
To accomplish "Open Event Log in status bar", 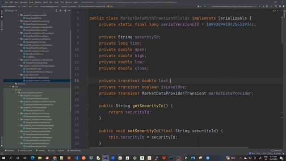I will pyautogui.click(x=276, y=151).
